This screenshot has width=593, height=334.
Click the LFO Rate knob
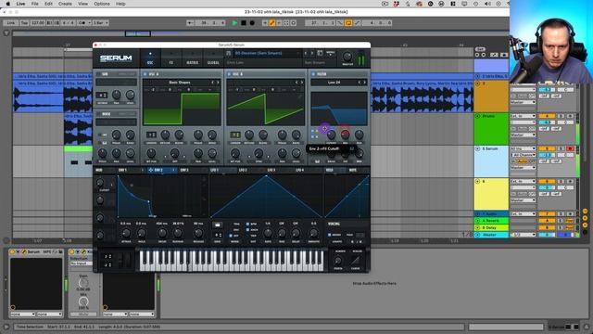click(x=268, y=233)
